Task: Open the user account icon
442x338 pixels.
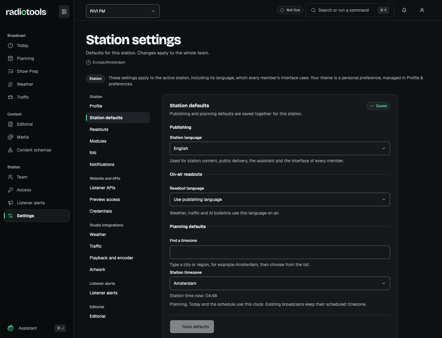Action: click(422, 10)
